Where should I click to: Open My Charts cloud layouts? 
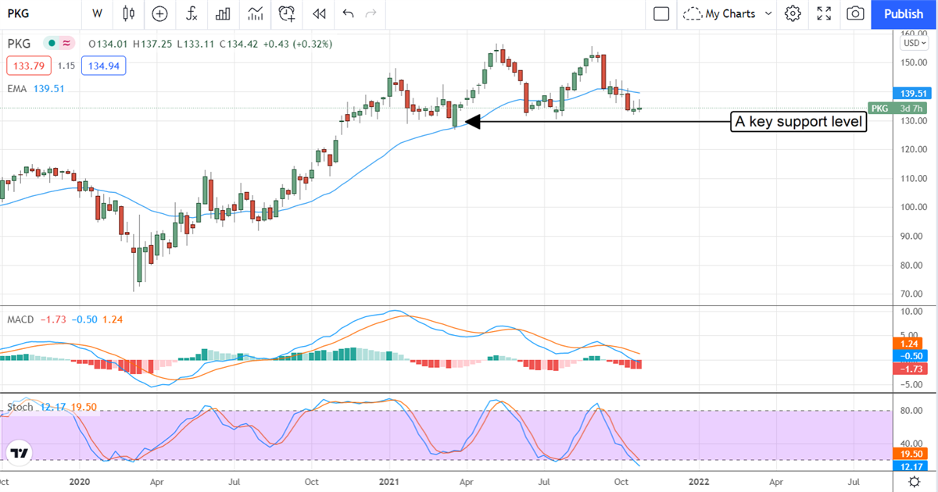point(719,13)
